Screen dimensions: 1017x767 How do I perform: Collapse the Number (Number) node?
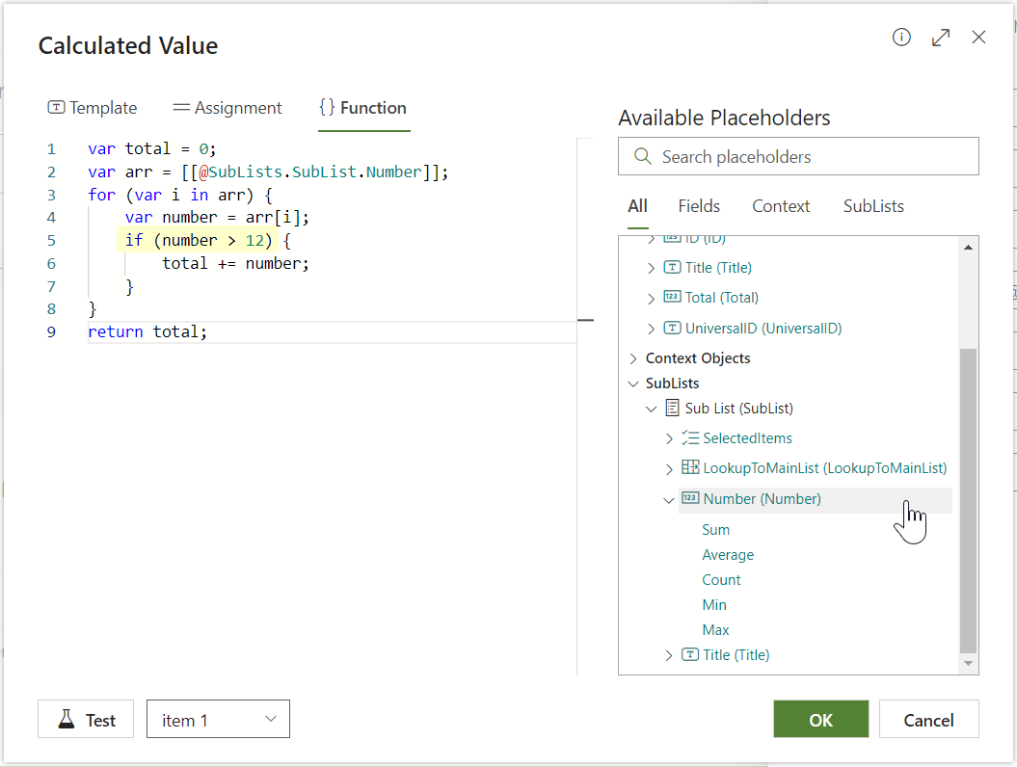(x=668, y=500)
